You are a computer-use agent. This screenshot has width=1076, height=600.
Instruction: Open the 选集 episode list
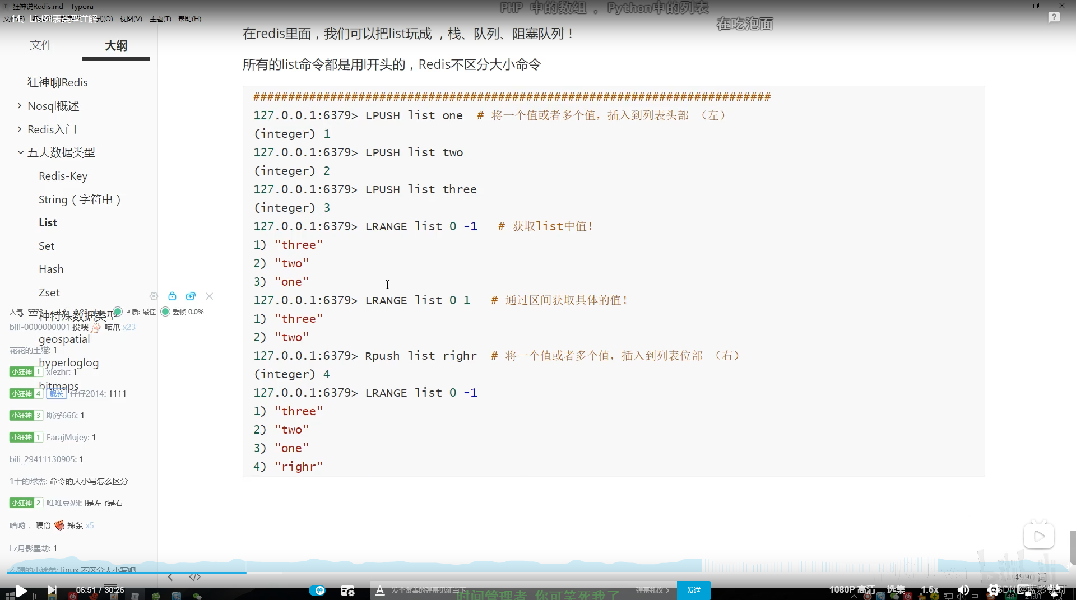tap(896, 590)
